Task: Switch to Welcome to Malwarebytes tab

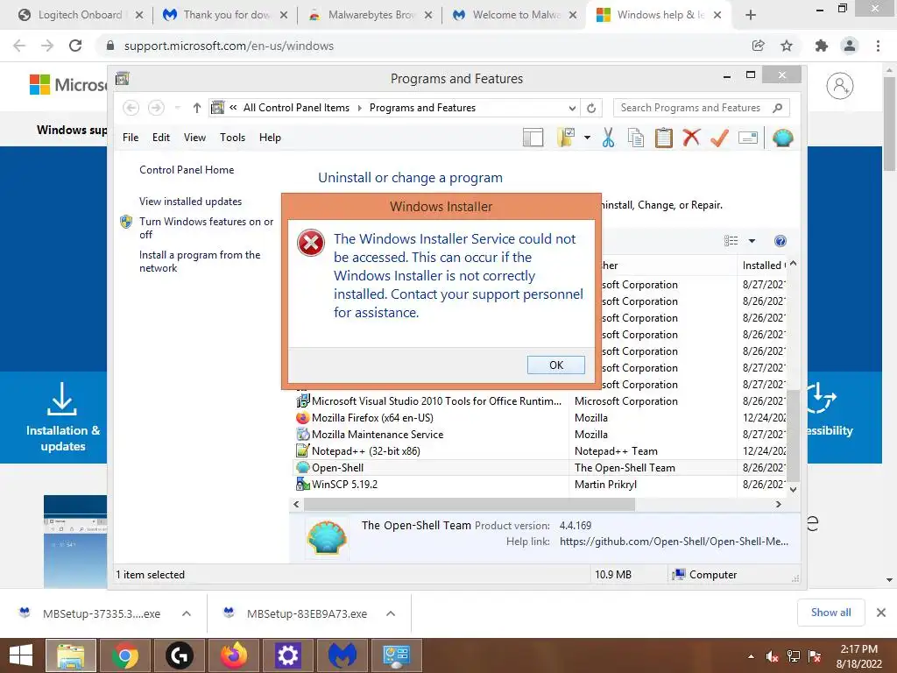Action: (515, 15)
